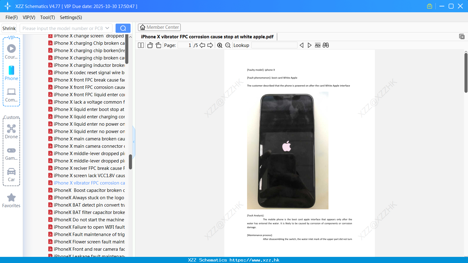Rotate page clockwise

click(x=158, y=45)
